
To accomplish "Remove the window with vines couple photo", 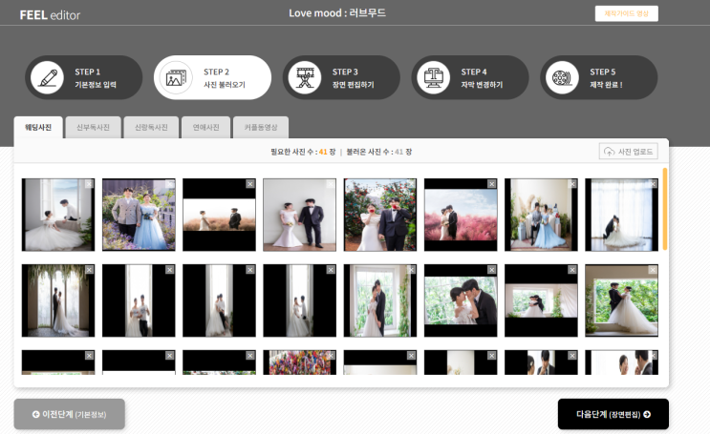I will coord(411,269).
